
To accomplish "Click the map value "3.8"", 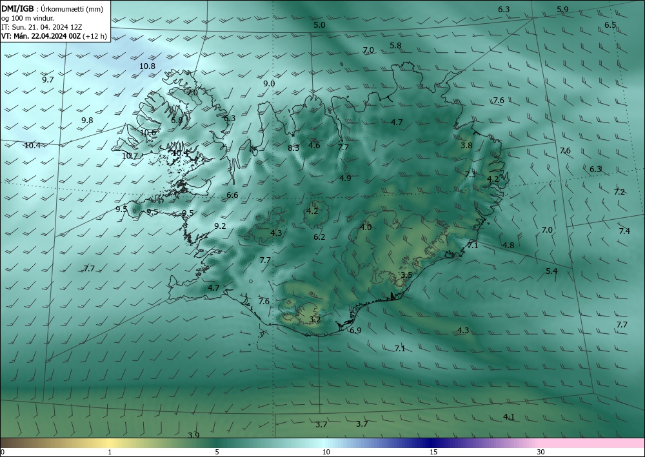I will coord(466,146).
